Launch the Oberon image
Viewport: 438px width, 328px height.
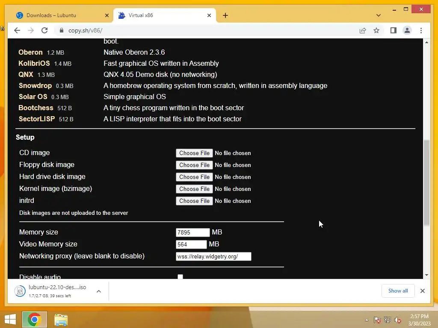30,52
